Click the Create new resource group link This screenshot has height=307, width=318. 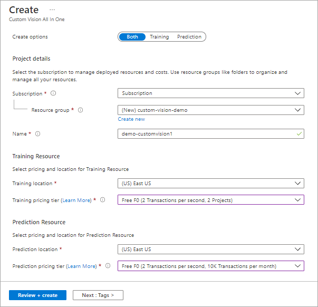(131, 119)
